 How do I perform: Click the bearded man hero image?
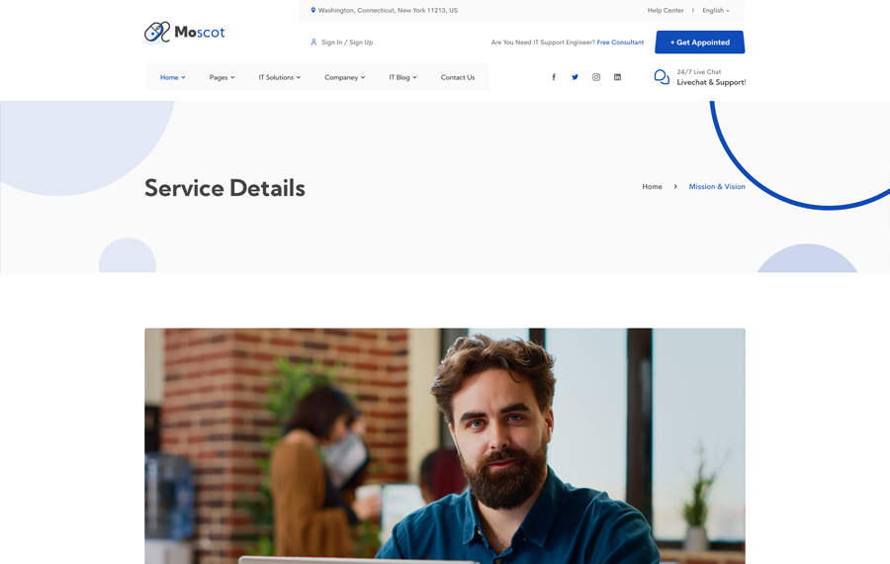point(445,445)
